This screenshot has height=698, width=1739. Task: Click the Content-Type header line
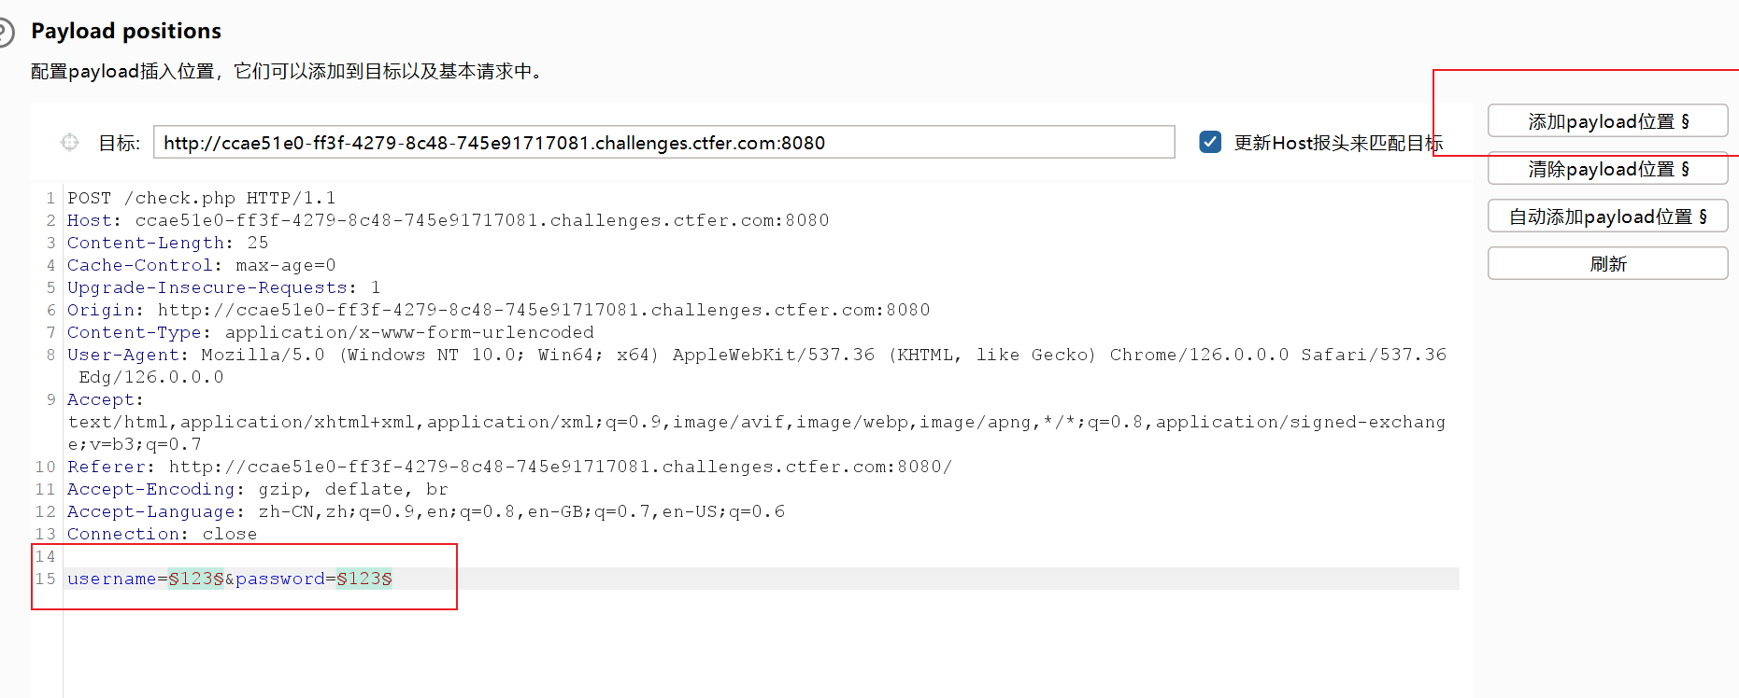point(330,332)
